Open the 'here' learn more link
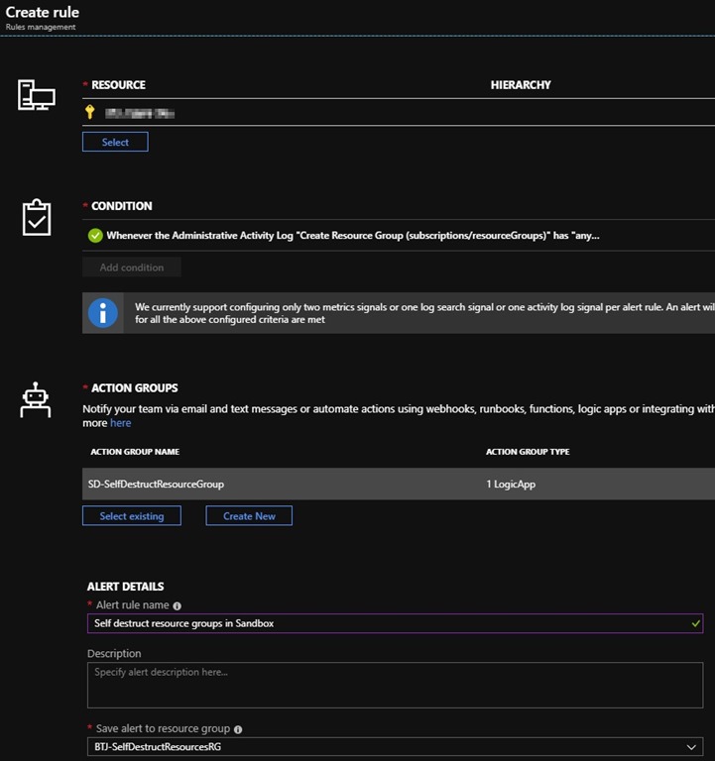This screenshot has width=715, height=761. [x=120, y=423]
